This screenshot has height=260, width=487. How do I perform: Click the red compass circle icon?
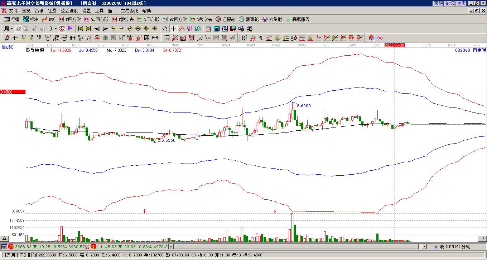coord(97,38)
